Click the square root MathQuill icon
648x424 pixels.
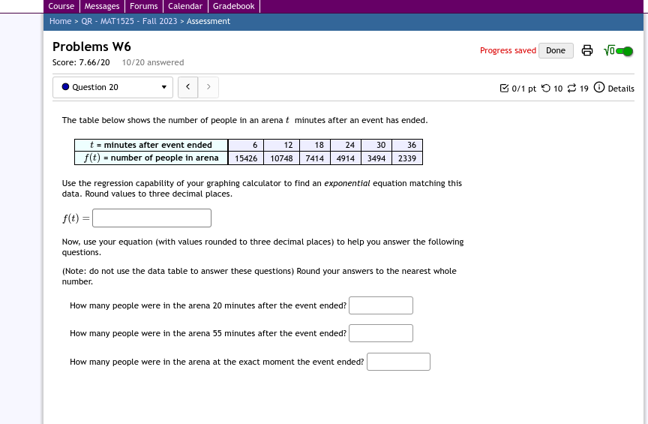coord(609,50)
